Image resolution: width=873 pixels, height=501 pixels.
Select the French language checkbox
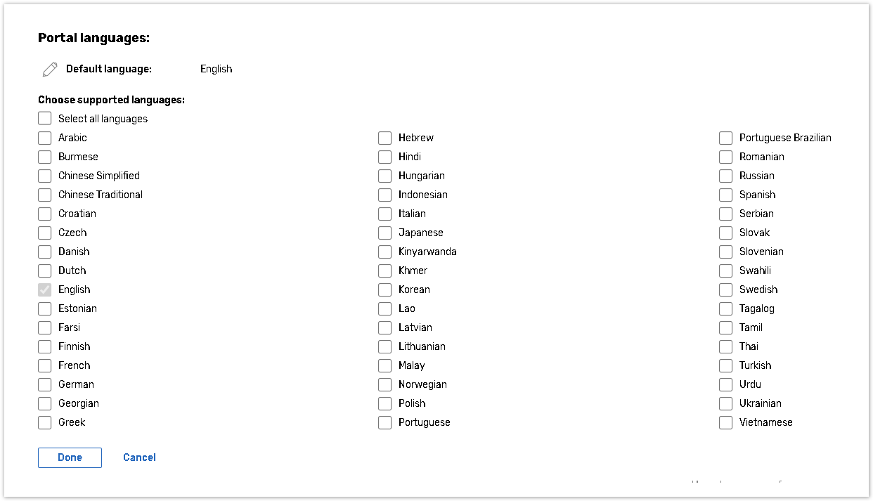45,365
